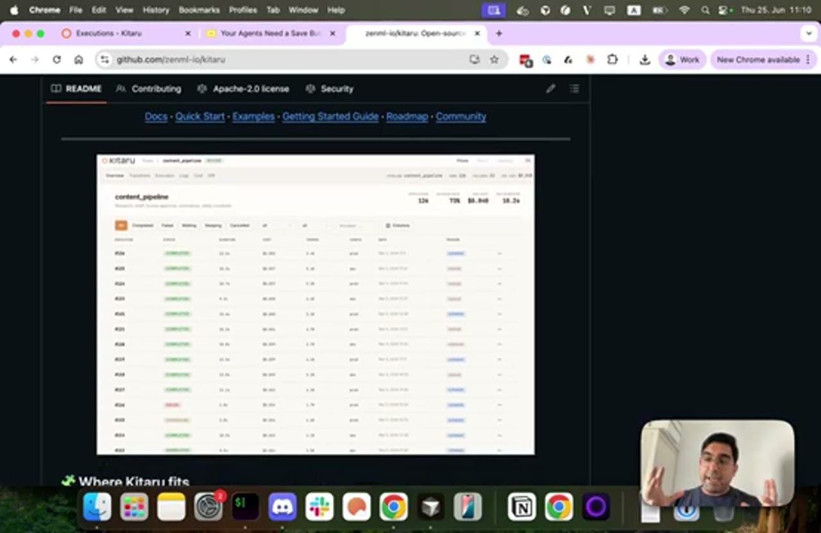Open the Kitaru dashboard screenshot image
The image size is (821, 533).
coord(316,304)
